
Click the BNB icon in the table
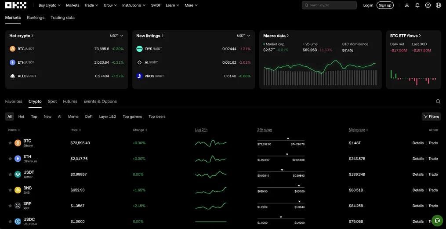pos(18,190)
